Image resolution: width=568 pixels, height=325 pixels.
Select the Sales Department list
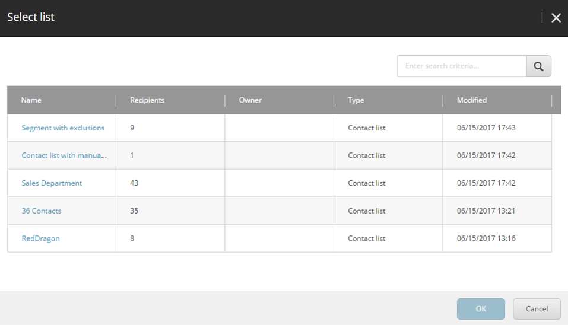[52, 183]
